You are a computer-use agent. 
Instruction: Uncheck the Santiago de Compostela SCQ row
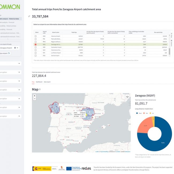(36, 44)
